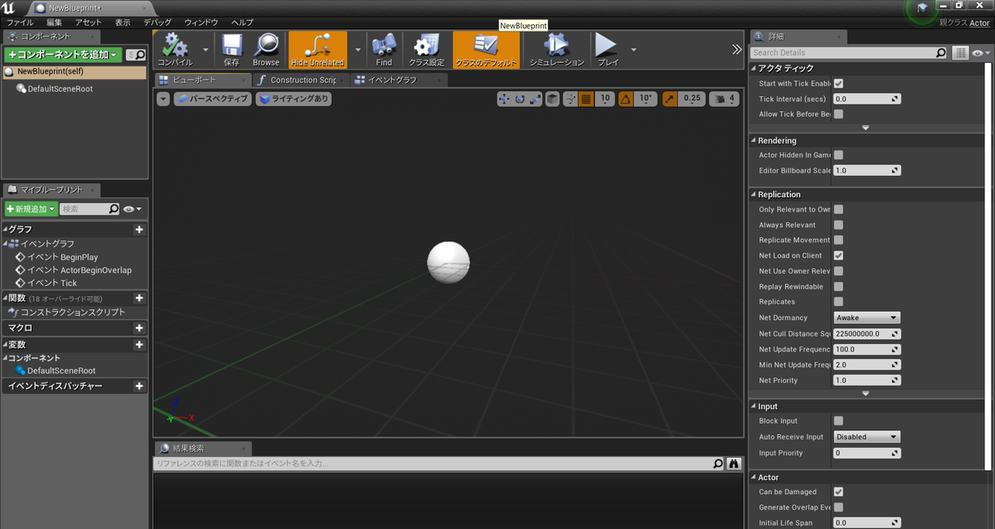
Task: Open Find in the toolbar
Action: (384, 51)
